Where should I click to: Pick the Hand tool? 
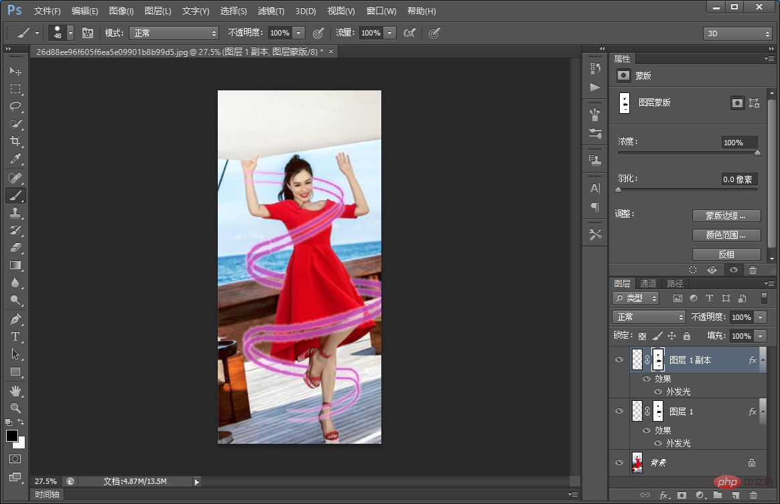point(15,390)
